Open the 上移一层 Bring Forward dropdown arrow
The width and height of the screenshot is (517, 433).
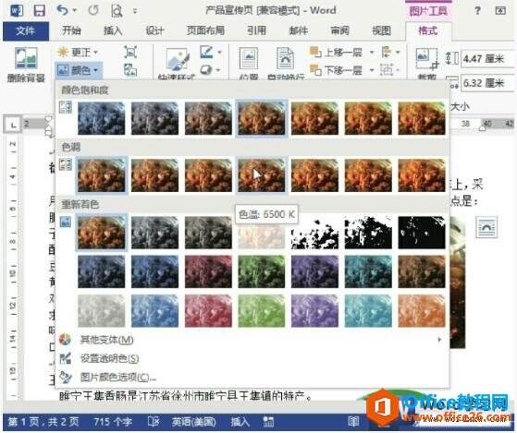372,53
